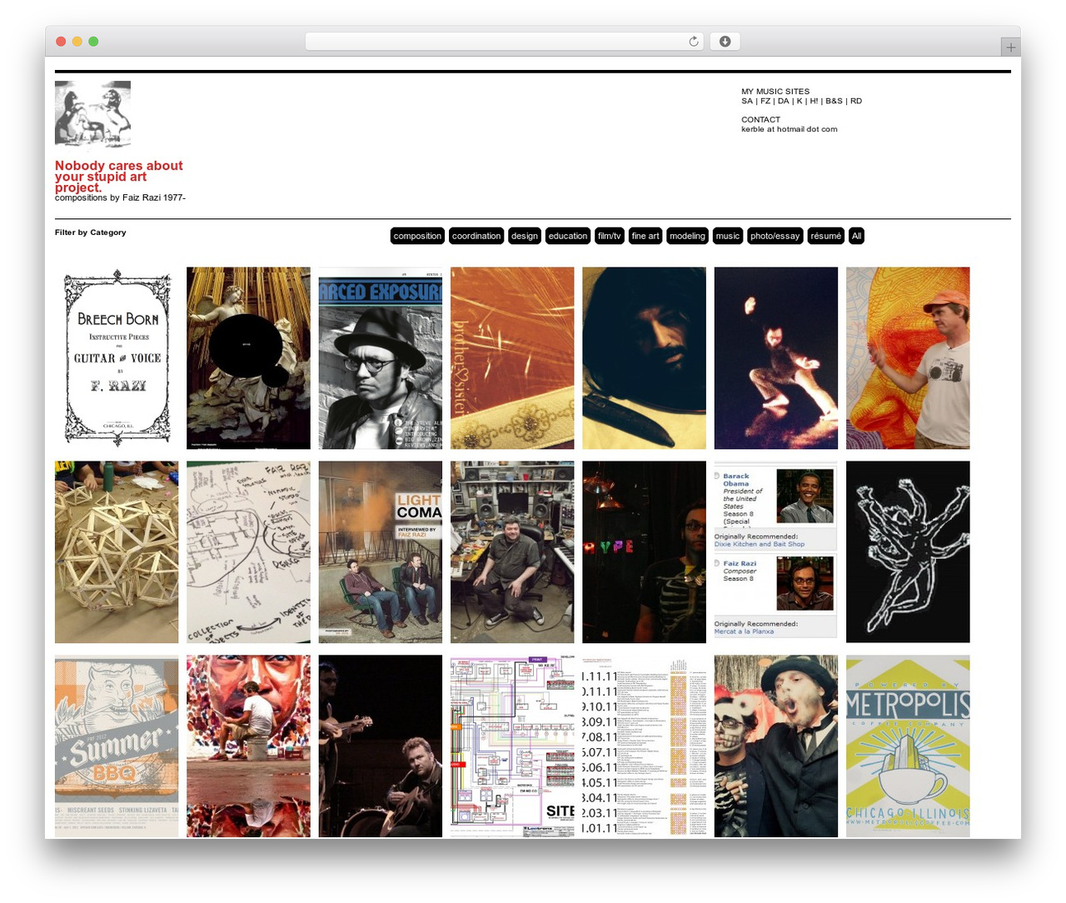Click the browser address bar
Screen dimensions: 1066x903
click(505, 42)
